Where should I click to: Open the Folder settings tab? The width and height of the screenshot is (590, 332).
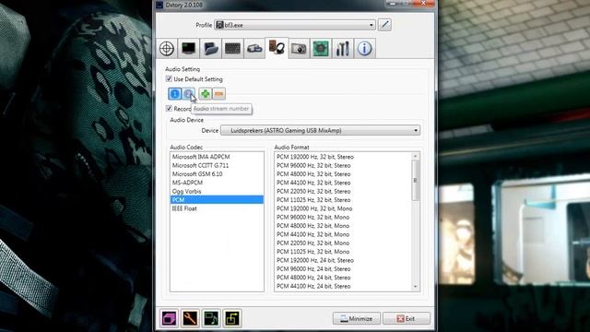[211, 49]
